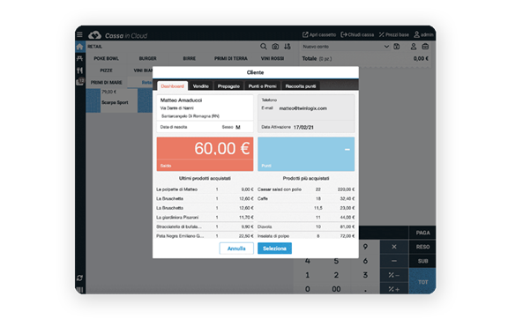This screenshot has width=508, height=319.
Task: Click the 00 key on keypad
Action: point(336,289)
